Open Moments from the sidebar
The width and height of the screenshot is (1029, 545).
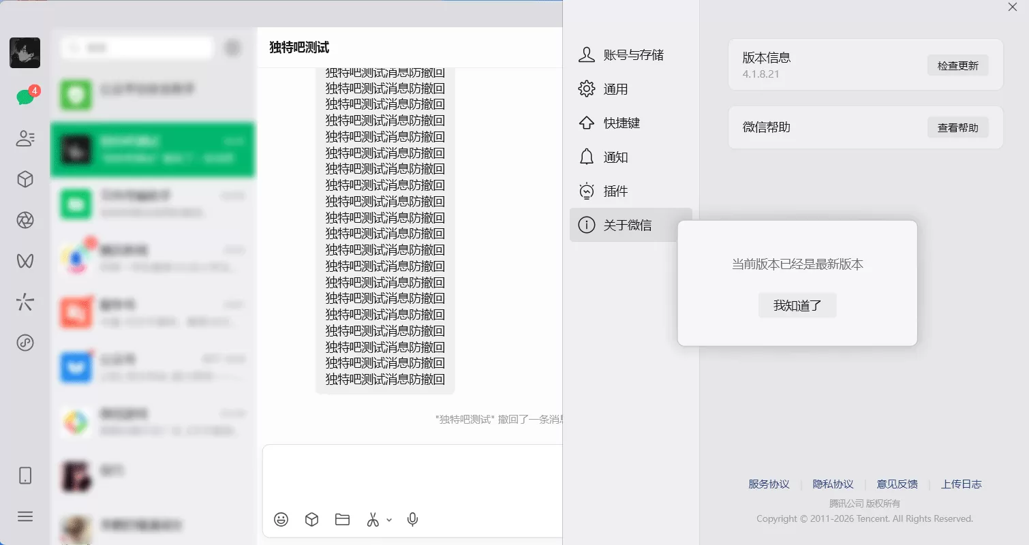[x=25, y=220]
